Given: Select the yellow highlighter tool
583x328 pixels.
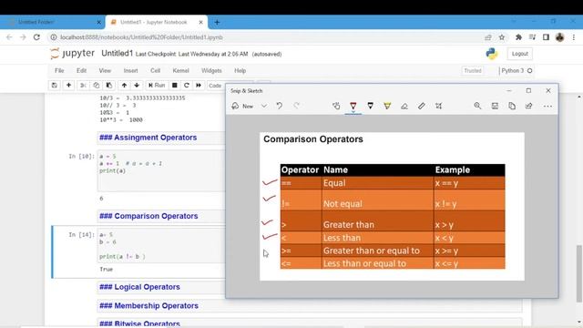Looking at the screenshot, I should [387, 106].
